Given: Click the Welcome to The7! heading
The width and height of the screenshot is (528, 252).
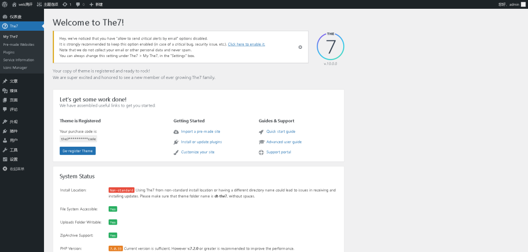Looking at the screenshot, I should [88, 22].
